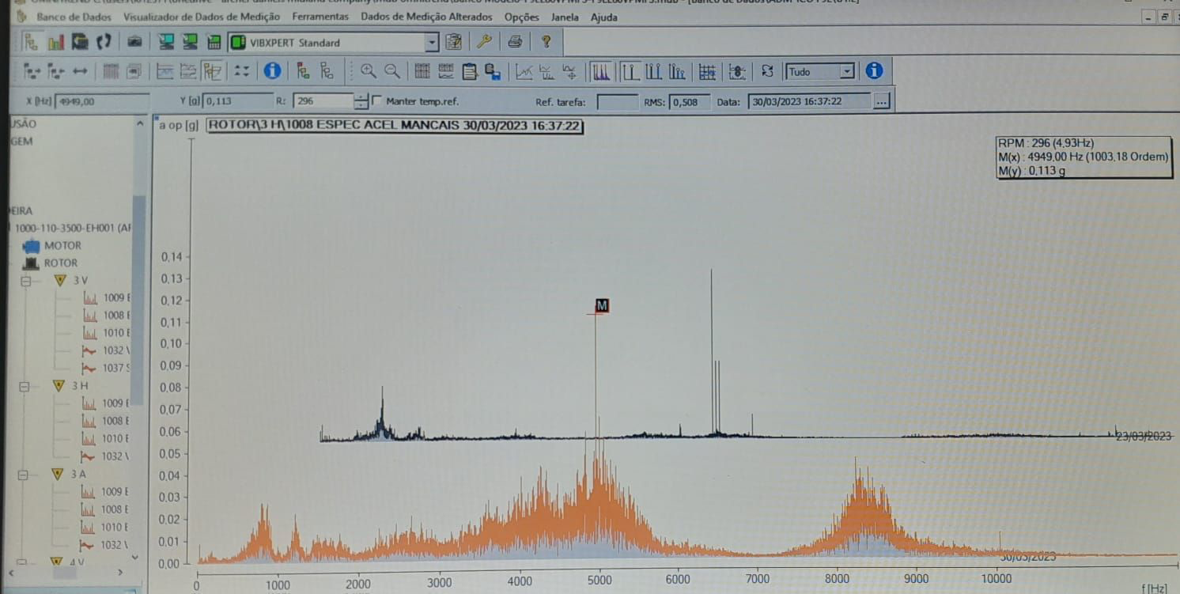Viewport: 1180px width, 594px height.
Task: Open the Tudo filter dropdown
Action: (847, 72)
